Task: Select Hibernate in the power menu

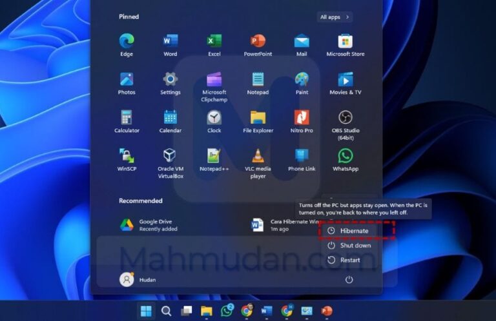Action: 349,231
